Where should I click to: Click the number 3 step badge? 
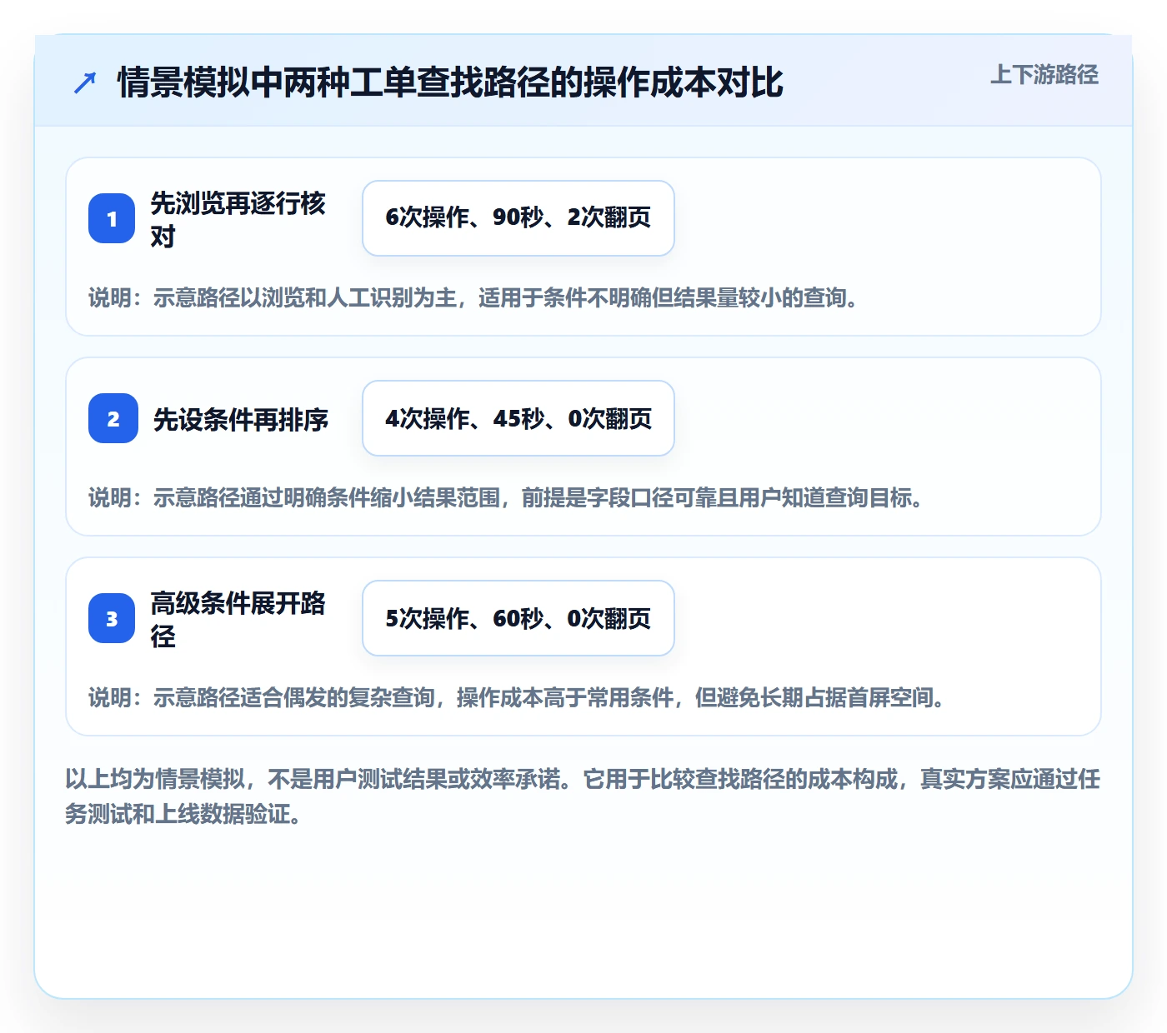point(112,618)
